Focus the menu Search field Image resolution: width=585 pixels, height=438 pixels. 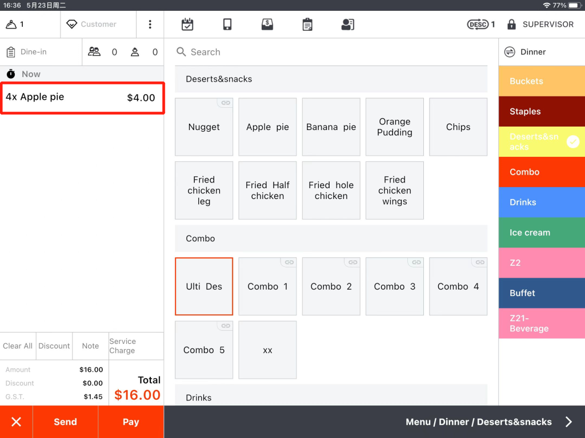pos(331,52)
